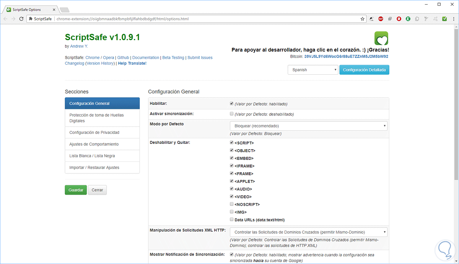Open the Modo por Defecto Bloquear dropdown
Viewport: 459px width, 264px height.
(x=308, y=126)
